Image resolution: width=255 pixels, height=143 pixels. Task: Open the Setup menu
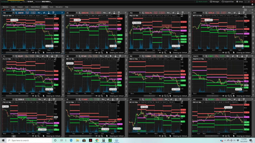(239, 2)
